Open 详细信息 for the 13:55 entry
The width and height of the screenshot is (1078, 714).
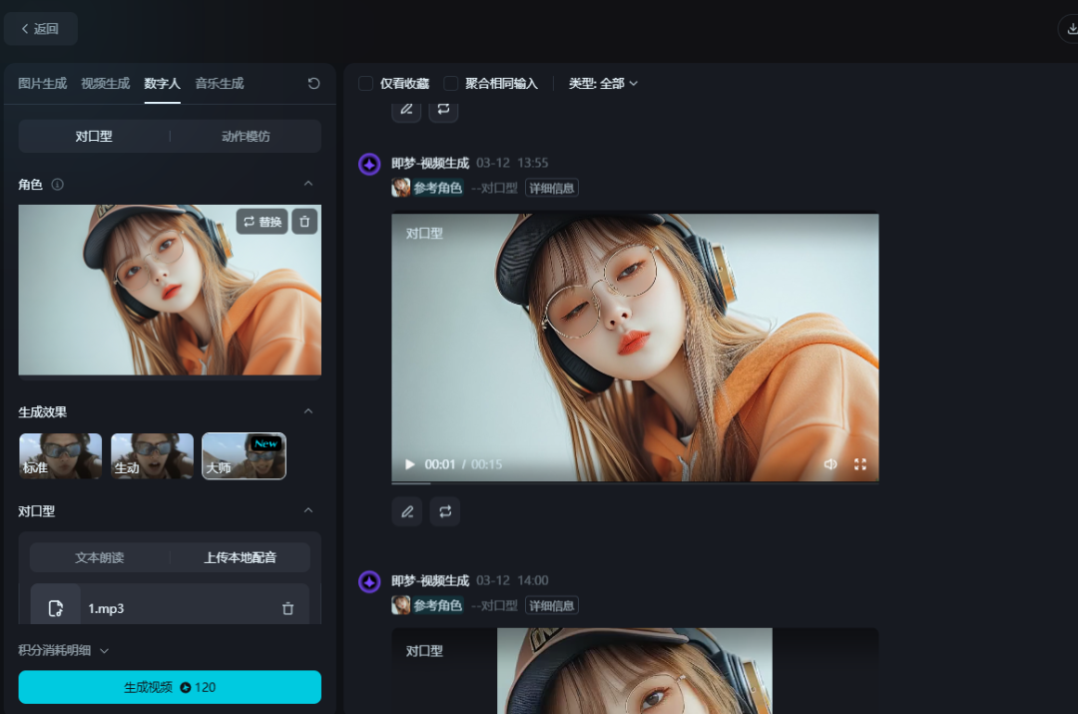pyautogui.click(x=551, y=188)
